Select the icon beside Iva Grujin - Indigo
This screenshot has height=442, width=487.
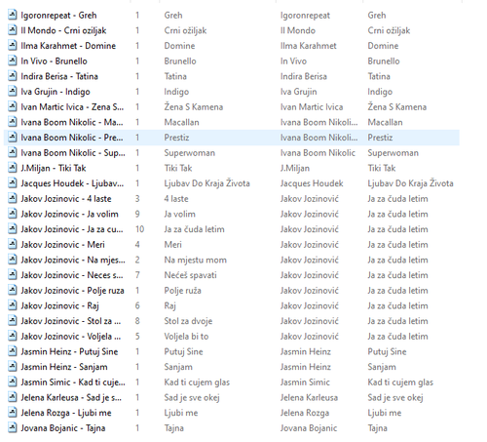coord(13,92)
